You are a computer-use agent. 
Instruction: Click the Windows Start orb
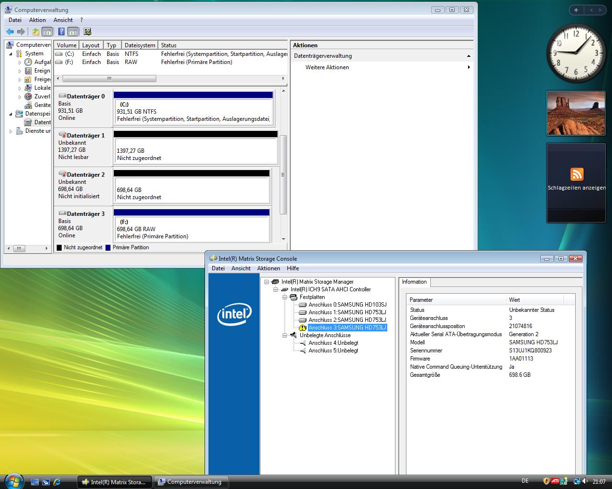13,481
